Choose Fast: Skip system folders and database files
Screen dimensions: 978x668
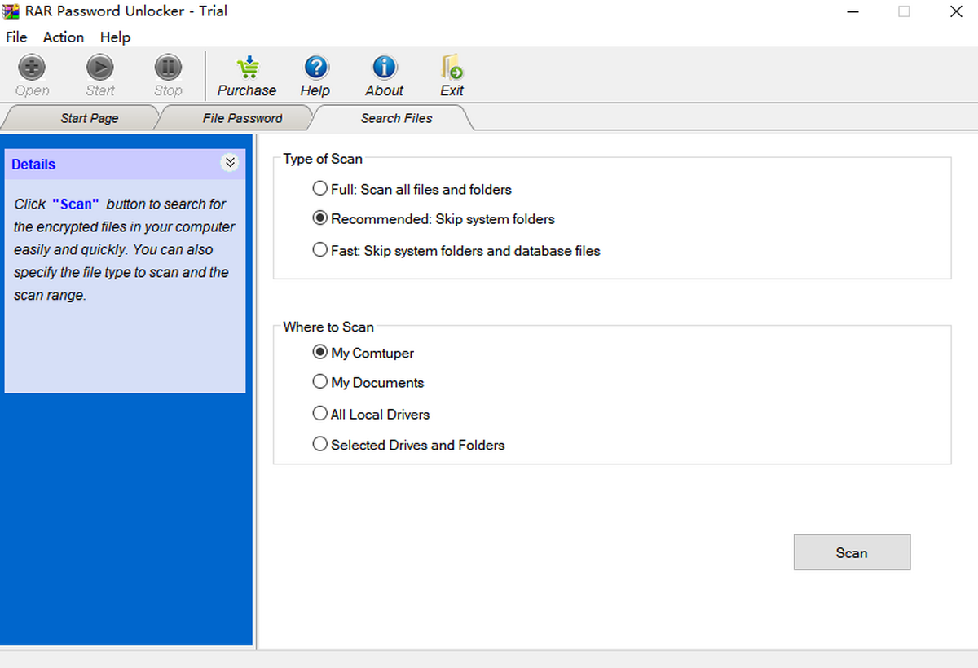click(x=456, y=251)
